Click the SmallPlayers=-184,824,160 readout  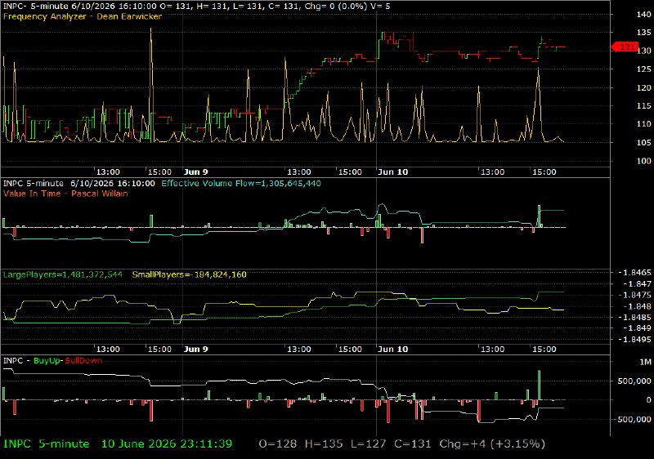190,274
